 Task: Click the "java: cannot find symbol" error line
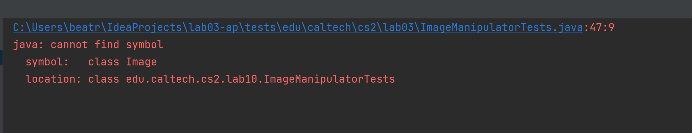pyautogui.click(x=88, y=45)
